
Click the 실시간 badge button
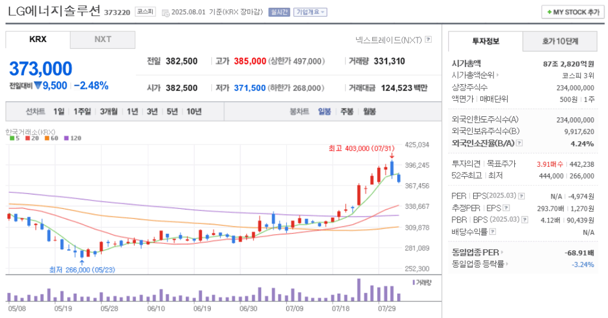279,12
